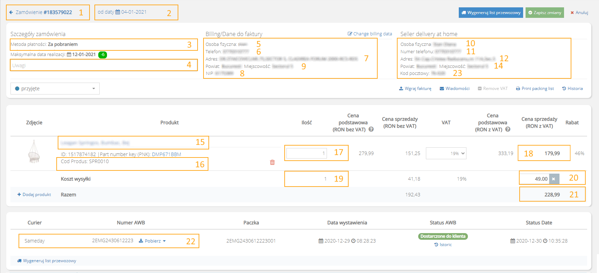Click the red trash icon to delete product
599x273 pixels.
pos(272,162)
